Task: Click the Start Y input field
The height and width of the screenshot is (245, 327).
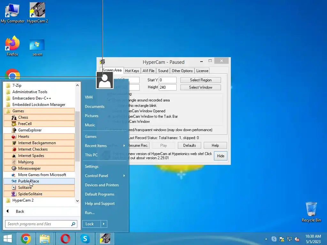Action: click(x=168, y=80)
